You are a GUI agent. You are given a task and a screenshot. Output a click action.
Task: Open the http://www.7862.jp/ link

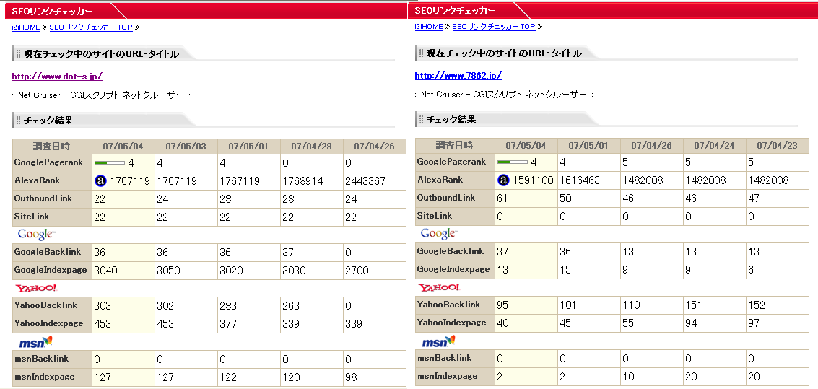pyautogui.click(x=458, y=76)
